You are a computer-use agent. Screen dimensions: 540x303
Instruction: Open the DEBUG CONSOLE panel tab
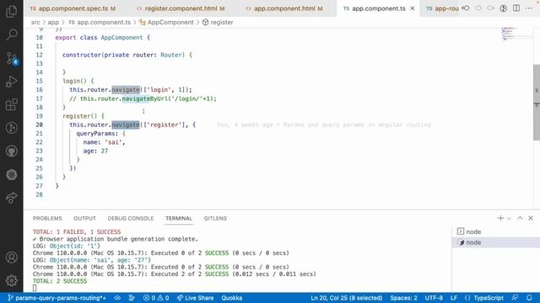pyautogui.click(x=131, y=219)
